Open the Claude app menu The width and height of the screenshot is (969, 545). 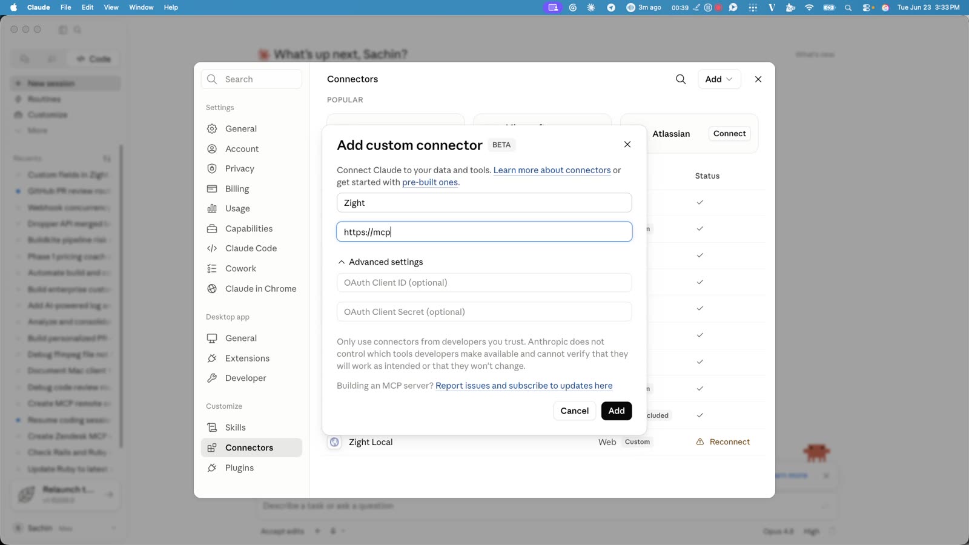pyautogui.click(x=39, y=7)
